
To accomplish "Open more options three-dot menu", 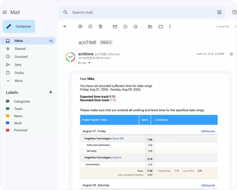I will point(170,27).
